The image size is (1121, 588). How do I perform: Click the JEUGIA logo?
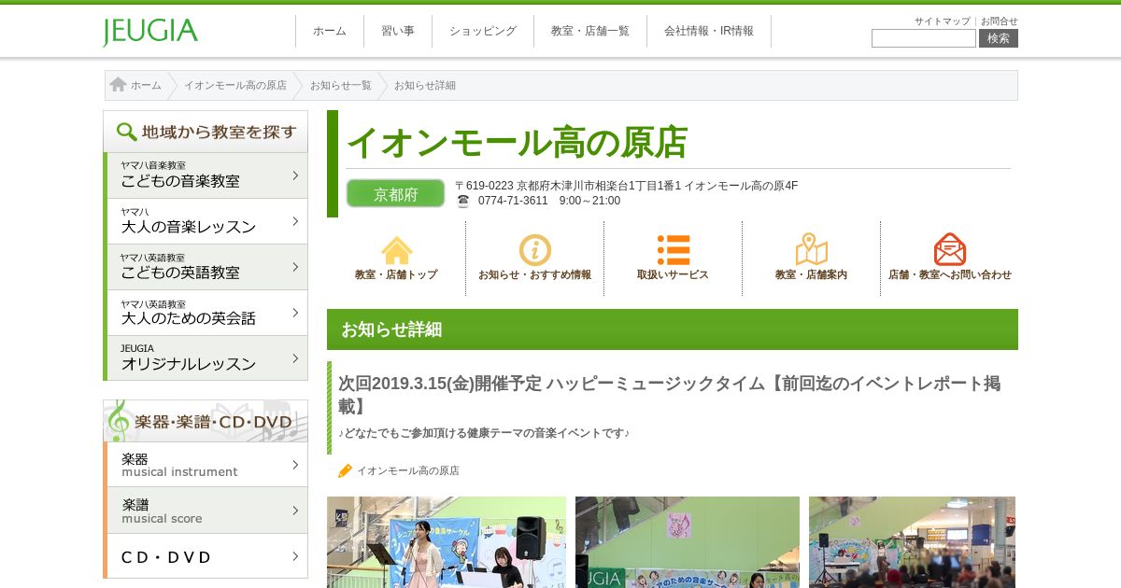[x=150, y=32]
